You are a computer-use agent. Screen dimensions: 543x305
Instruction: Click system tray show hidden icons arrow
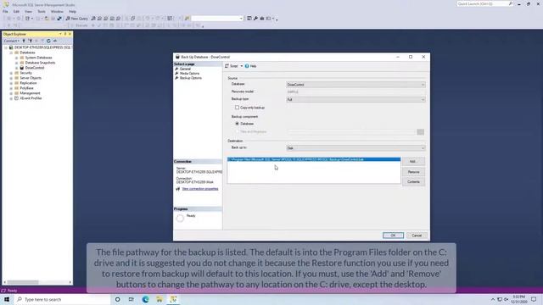point(493,299)
